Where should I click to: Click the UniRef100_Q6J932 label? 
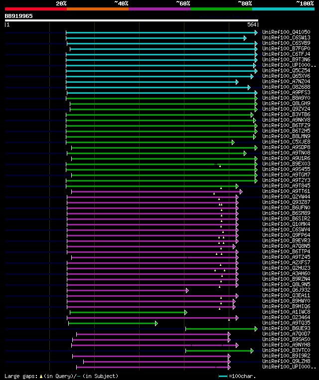pyautogui.click(x=286, y=290)
